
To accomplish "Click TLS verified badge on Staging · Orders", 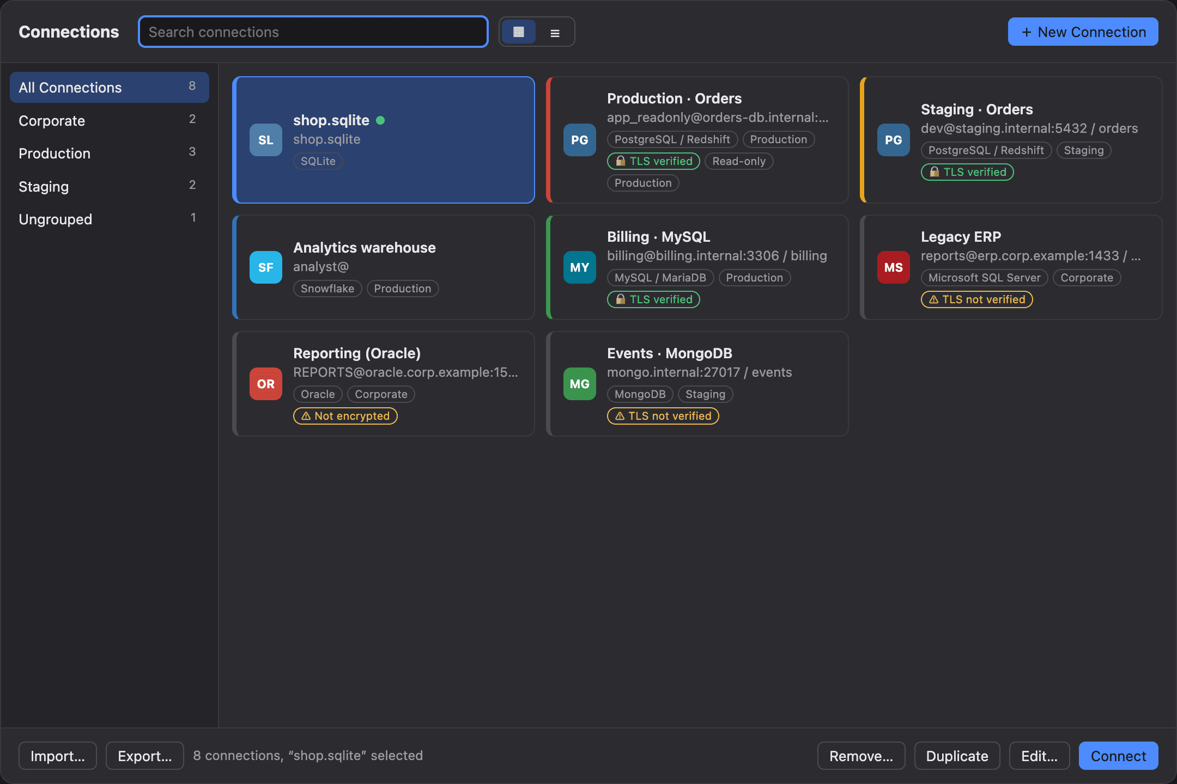I will (x=967, y=172).
